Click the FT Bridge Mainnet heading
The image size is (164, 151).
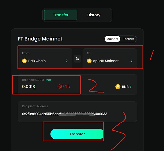pos(40,39)
